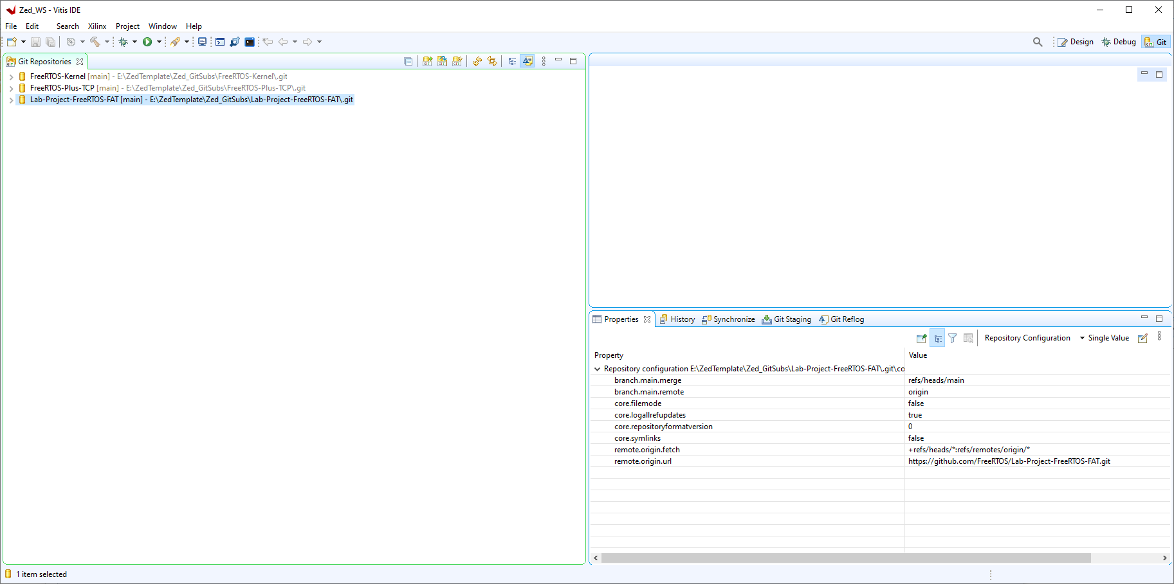Select the branch.main.merge property row
The image size is (1174, 584).
click(879, 380)
